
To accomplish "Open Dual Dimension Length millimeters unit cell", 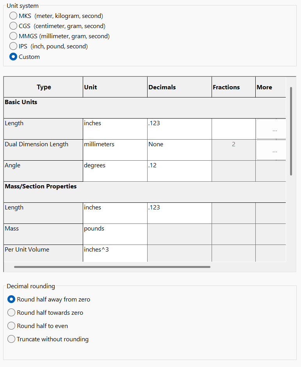I will click(x=115, y=150).
